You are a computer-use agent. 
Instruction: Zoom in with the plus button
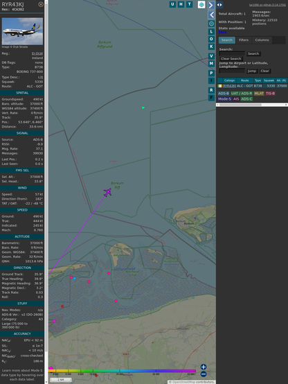click(204, 367)
